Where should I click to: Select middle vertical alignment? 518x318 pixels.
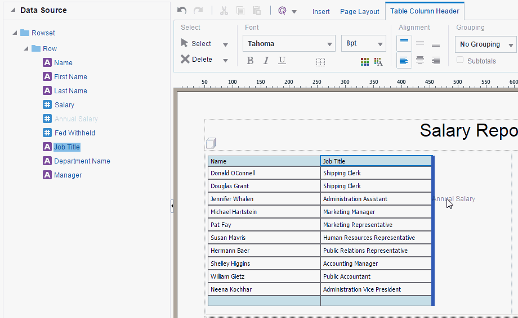coord(420,43)
